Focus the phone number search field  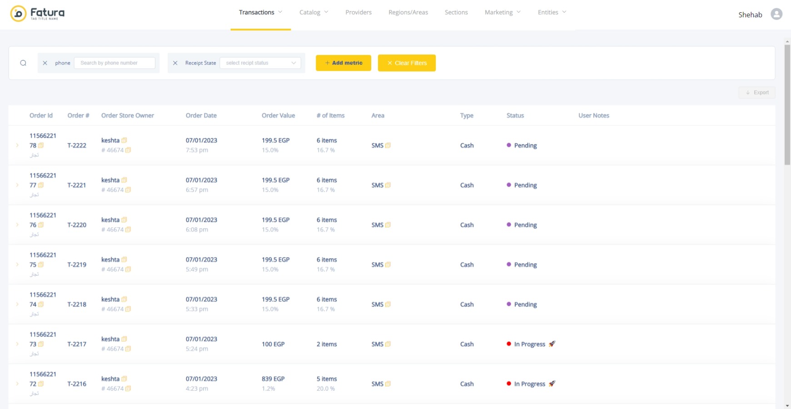pos(114,63)
